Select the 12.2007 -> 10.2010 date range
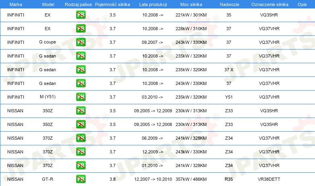 pyautogui.click(x=153, y=179)
